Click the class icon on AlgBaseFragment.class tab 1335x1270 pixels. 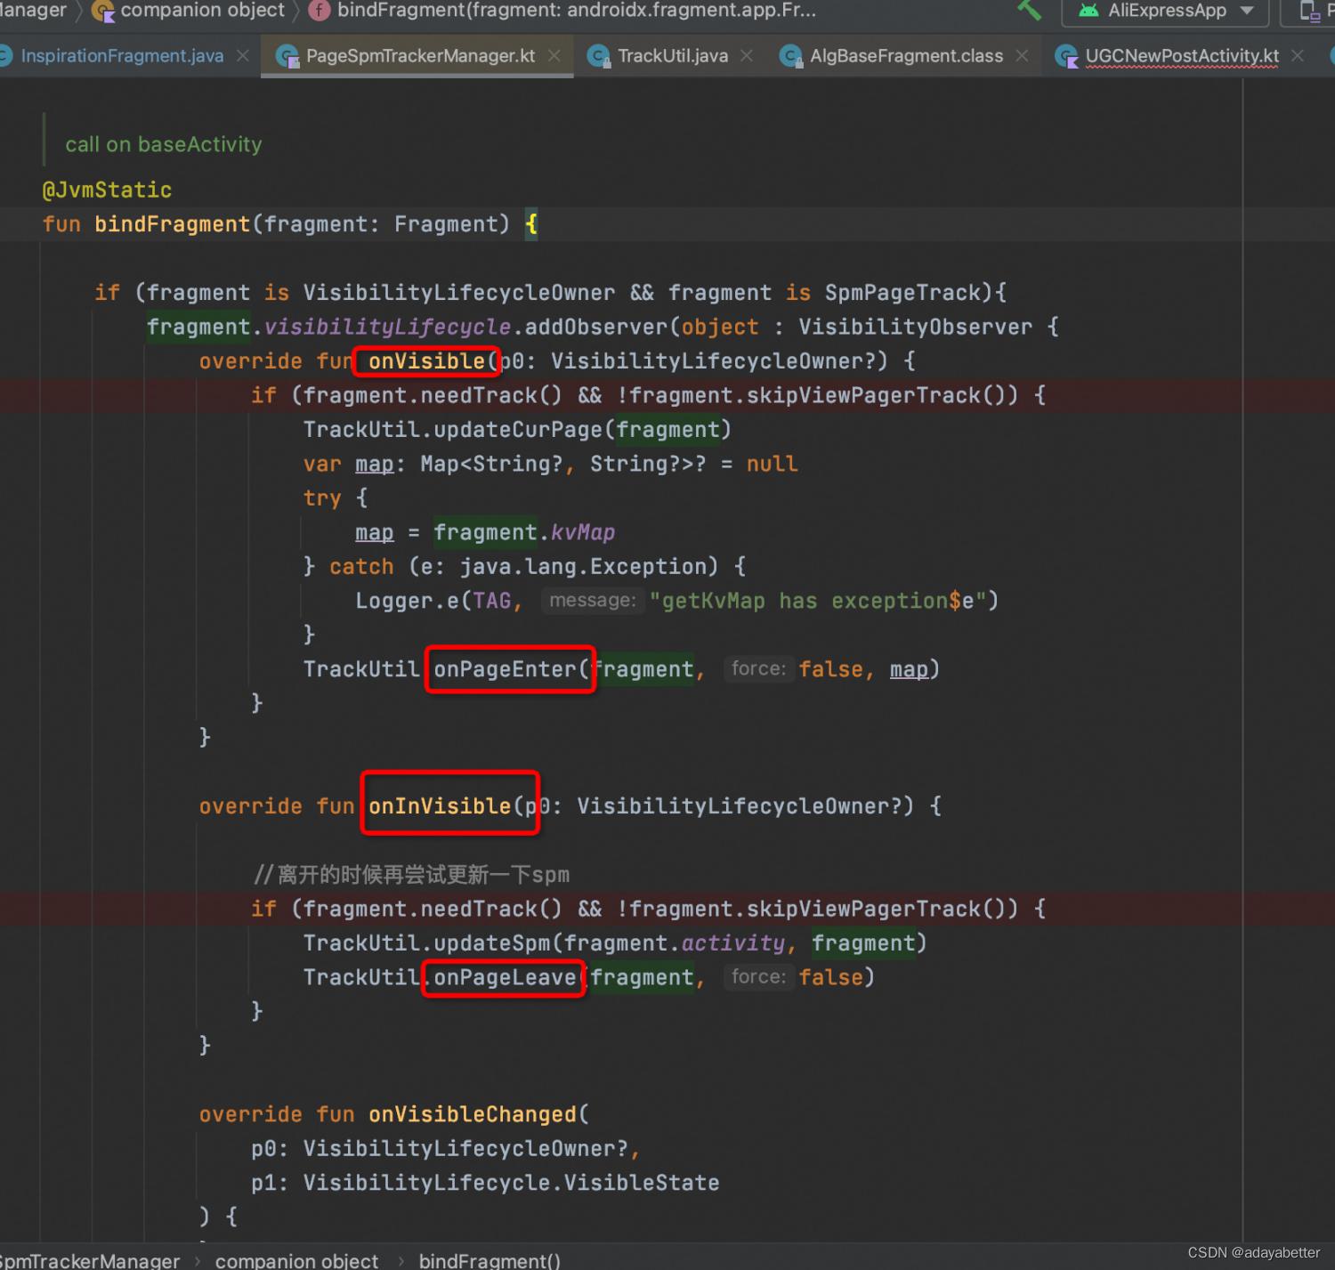click(790, 57)
